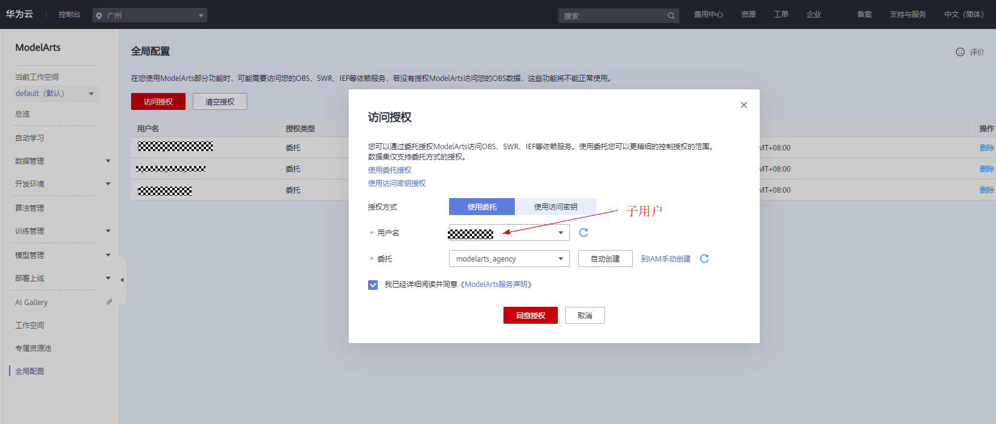Open 支持与服务 in the top bar
Viewport: 996px width, 424px height.
908,14
